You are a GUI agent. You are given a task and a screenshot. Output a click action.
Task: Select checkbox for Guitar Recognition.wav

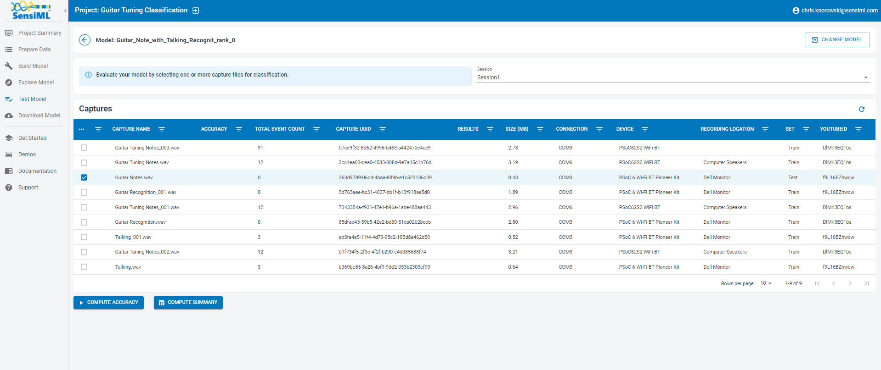84,222
